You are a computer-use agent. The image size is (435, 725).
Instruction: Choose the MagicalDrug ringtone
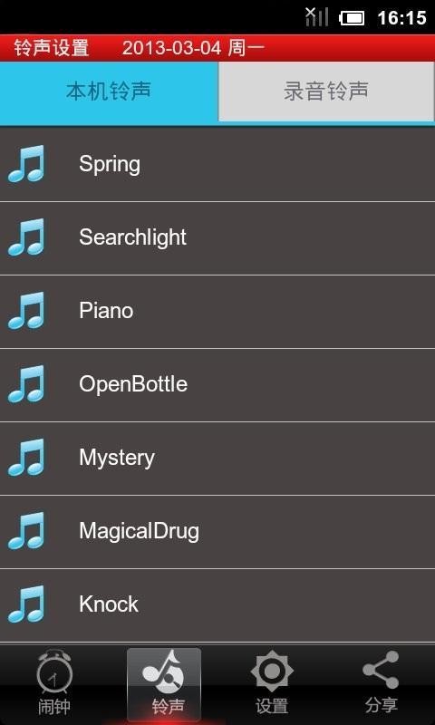[x=217, y=532]
